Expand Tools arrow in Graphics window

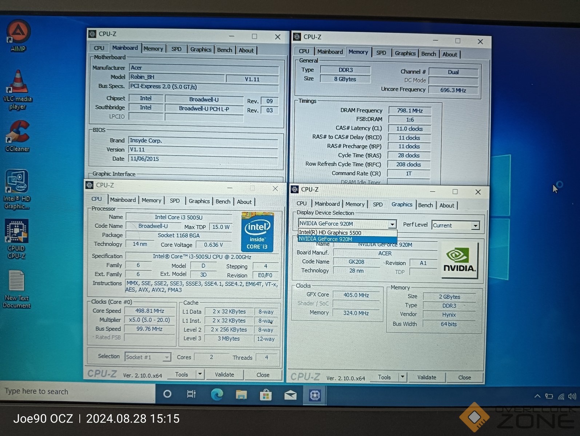pyautogui.click(x=402, y=377)
